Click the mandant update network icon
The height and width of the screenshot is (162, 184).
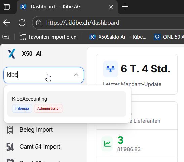click(x=110, y=69)
